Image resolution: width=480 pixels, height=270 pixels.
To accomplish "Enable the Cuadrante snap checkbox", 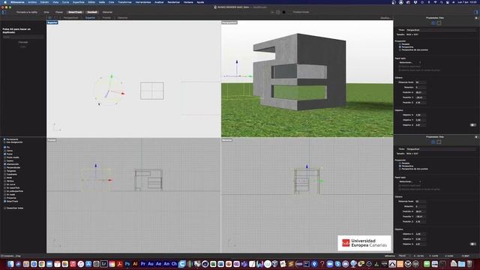I will point(4,174).
